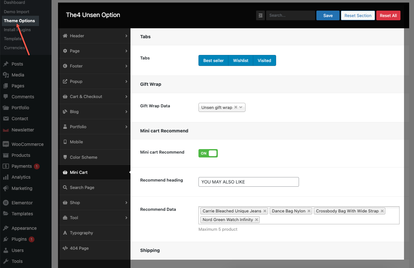Click the Cart & Checkout cart icon
This screenshot has height=268, width=414.
pyautogui.click(x=65, y=96)
